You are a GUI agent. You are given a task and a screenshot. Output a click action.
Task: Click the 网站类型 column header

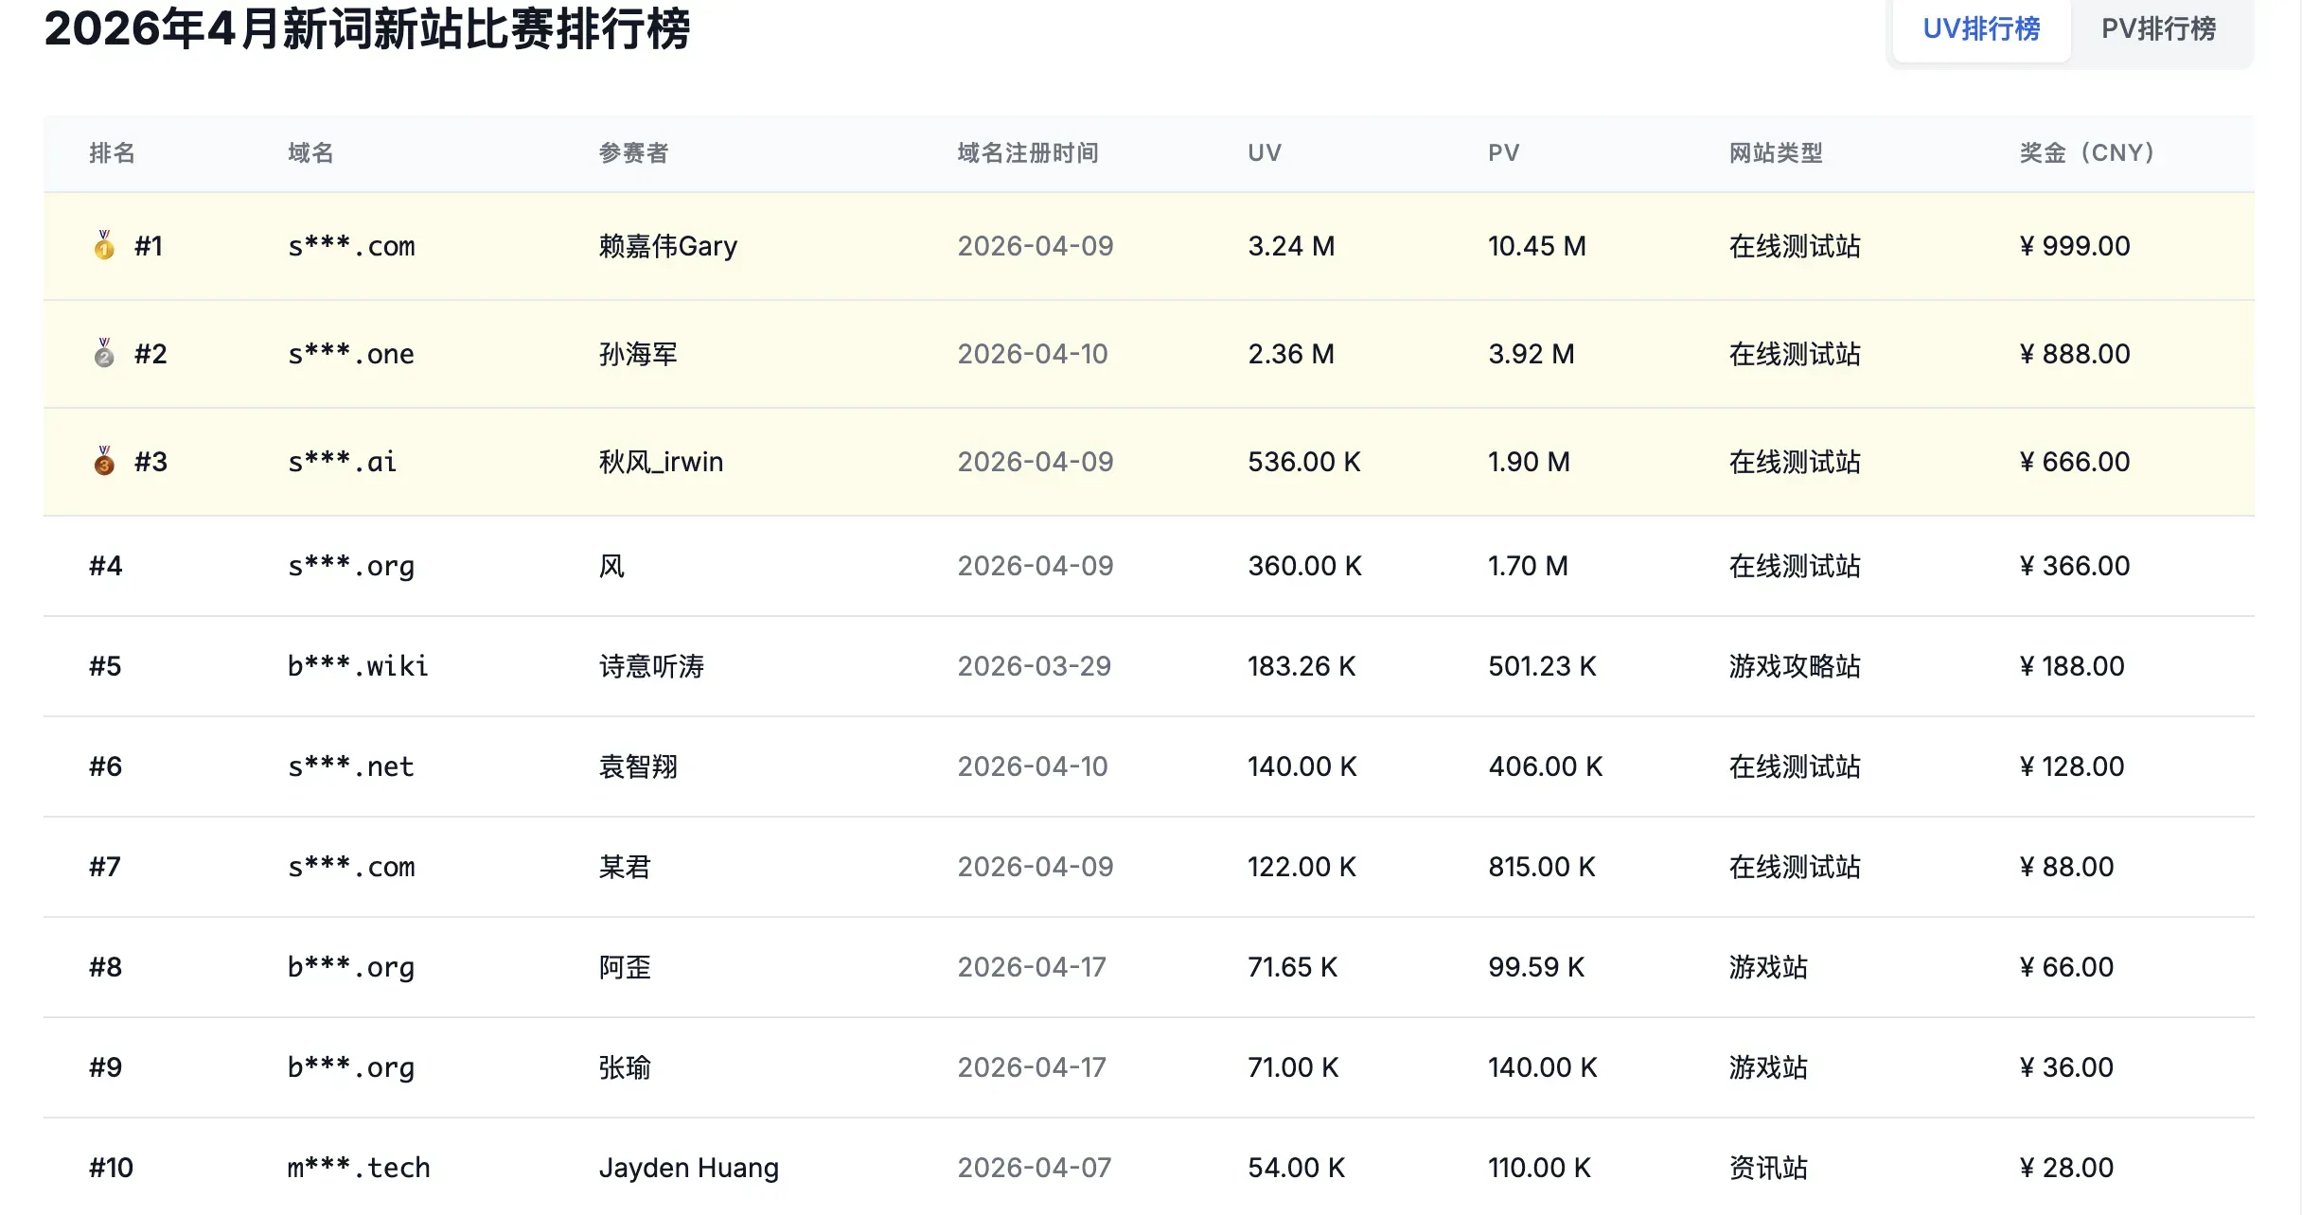pos(1776,152)
